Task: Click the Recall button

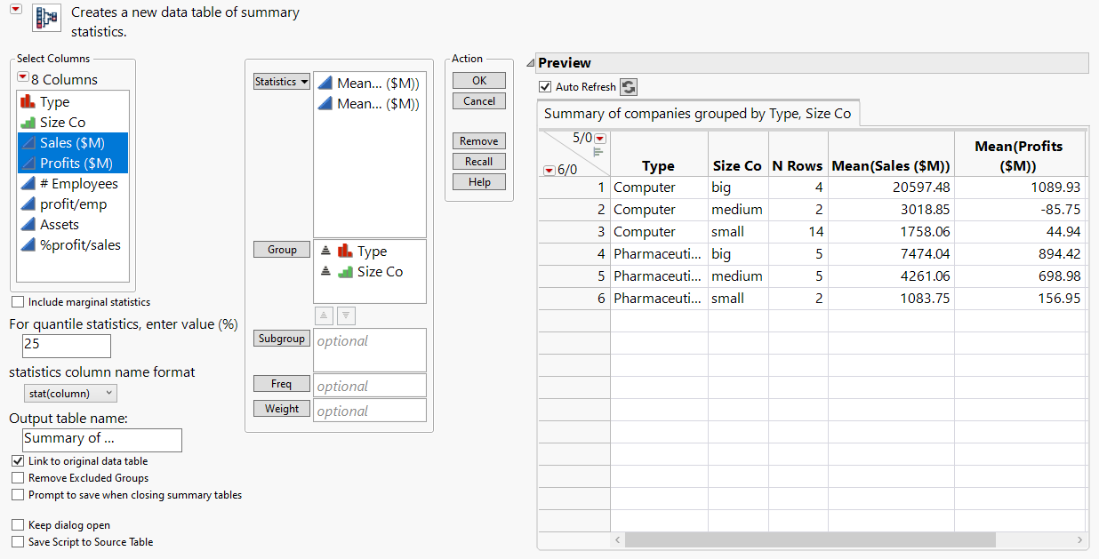Action: click(478, 161)
